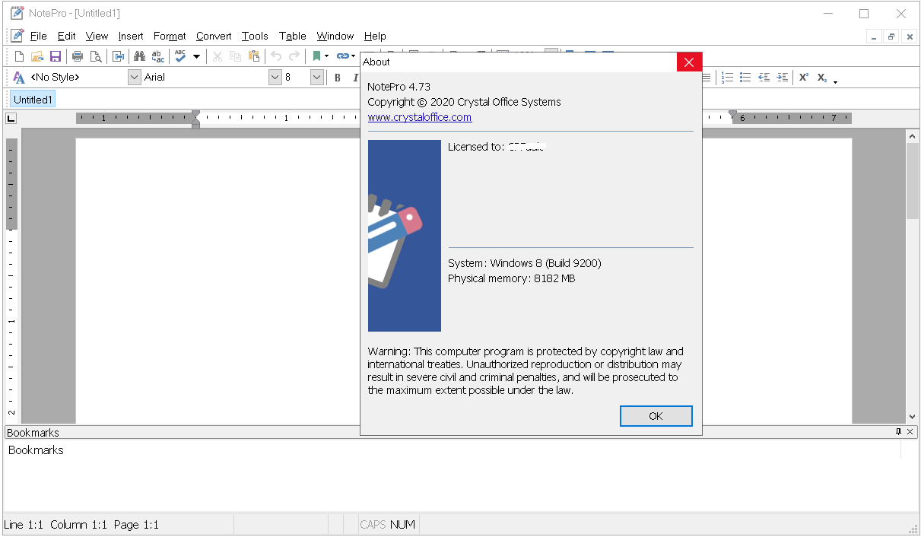This screenshot has width=921, height=537.
Task: Click the CAPS indicator in status bar
Action: pyautogui.click(x=373, y=525)
